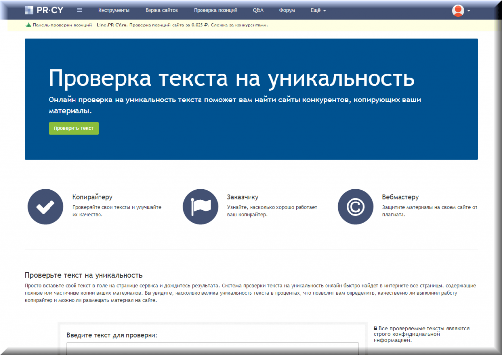The width and height of the screenshot is (502, 355).
Task: Click the user avatar icon
Action: tap(457, 9)
